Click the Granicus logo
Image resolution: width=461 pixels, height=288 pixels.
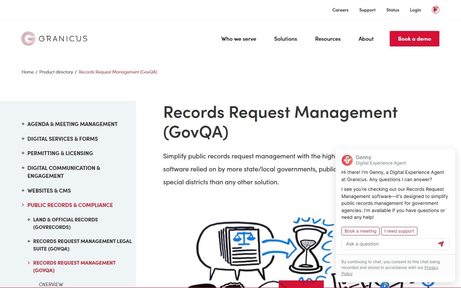tap(54, 39)
